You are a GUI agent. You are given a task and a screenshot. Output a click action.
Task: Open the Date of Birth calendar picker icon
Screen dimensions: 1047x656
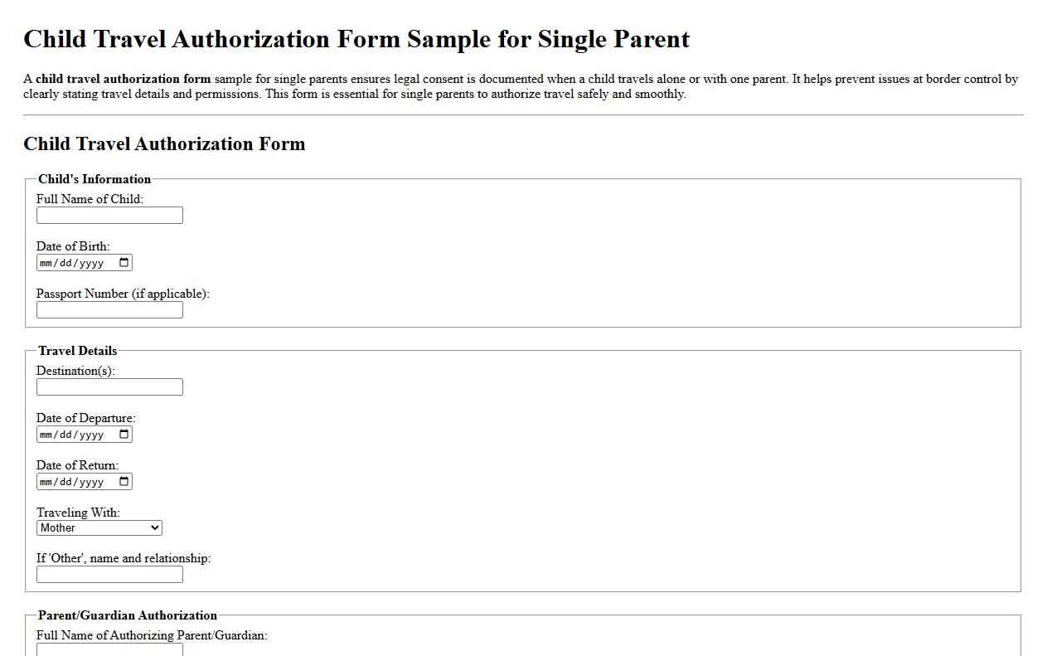[125, 262]
